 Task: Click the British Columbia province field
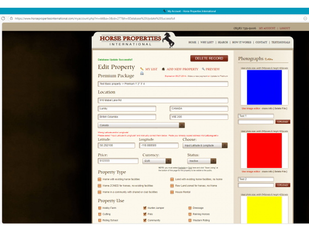pyautogui.click(x=127, y=117)
